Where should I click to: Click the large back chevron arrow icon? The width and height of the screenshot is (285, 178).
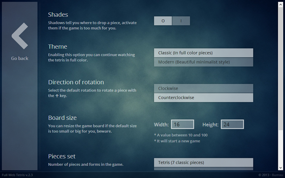click(20, 36)
